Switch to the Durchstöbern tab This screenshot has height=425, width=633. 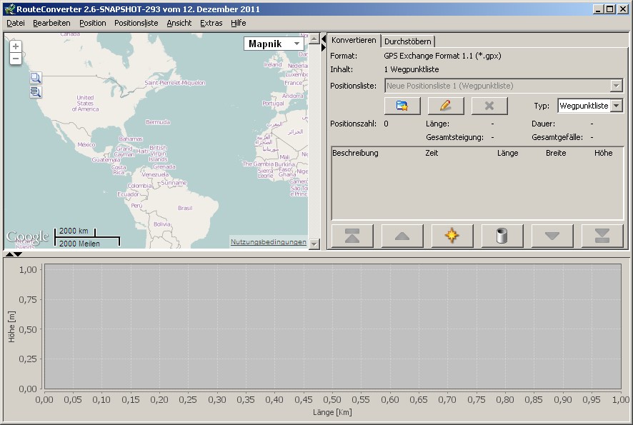[407, 41]
